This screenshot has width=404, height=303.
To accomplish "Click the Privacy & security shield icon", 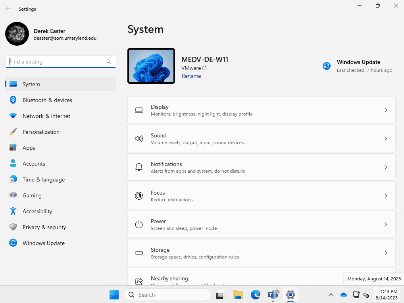I will 13,227.
